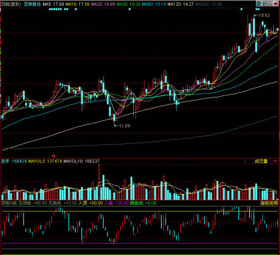Click the red exit arrow icon

[x=276, y=3]
